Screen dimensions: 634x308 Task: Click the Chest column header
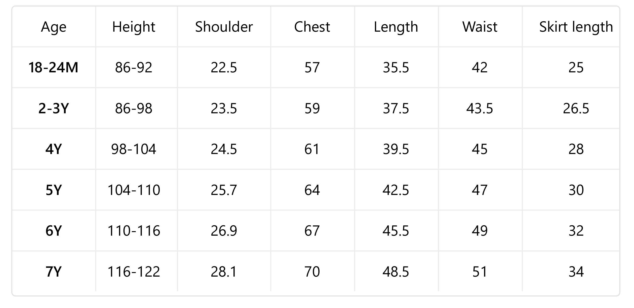click(x=312, y=27)
